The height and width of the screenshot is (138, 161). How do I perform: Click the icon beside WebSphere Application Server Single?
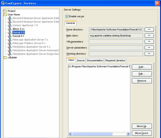point(10,54)
